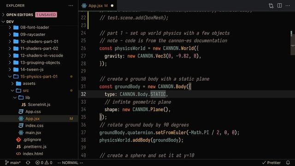Click the unsaved dot on App.jsx tab
This screenshot has width=295, height=166.
tap(112, 6)
